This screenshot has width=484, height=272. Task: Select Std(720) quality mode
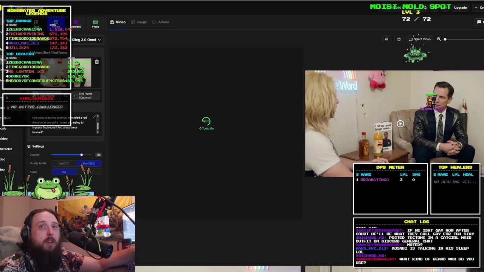[x=64, y=164]
